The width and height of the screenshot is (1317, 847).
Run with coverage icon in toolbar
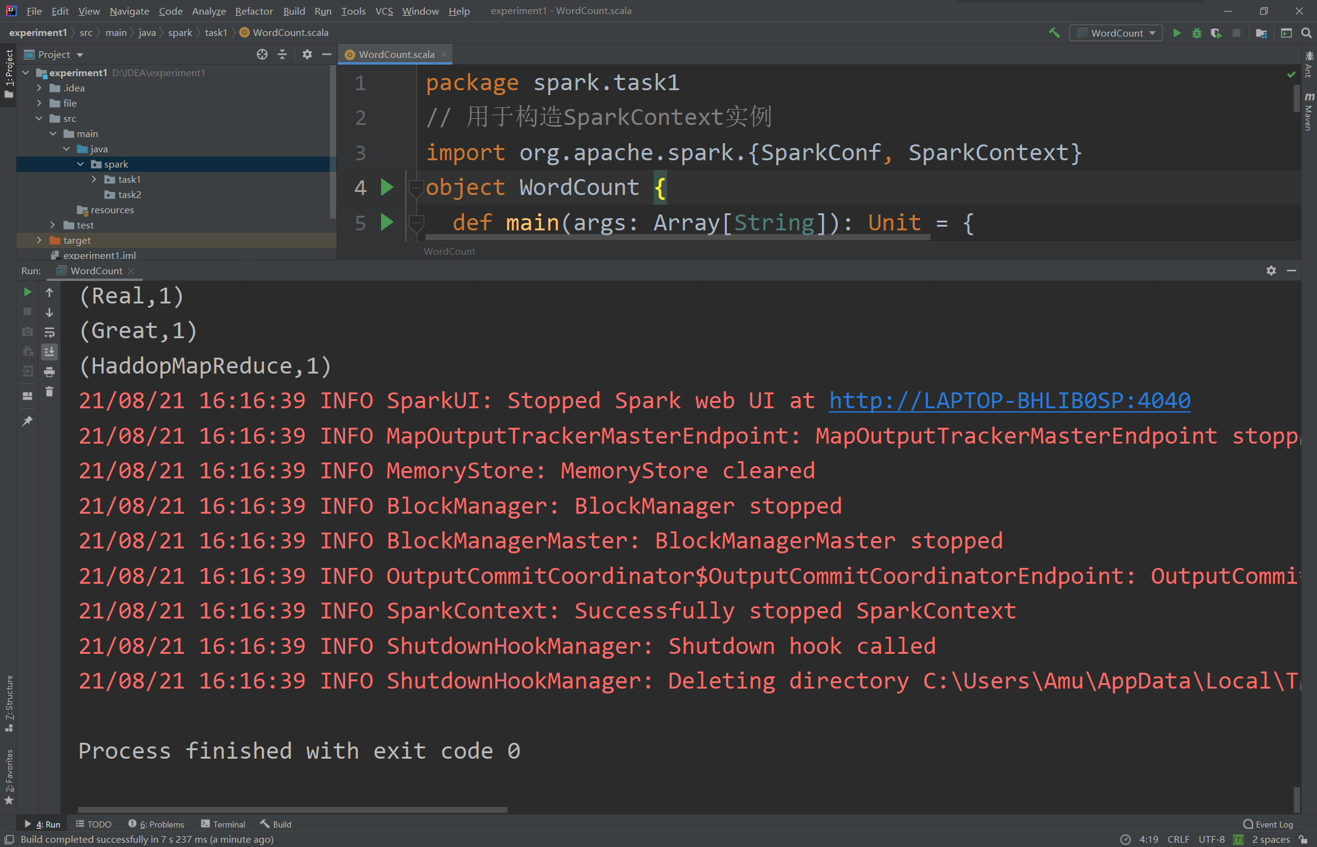click(x=1216, y=33)
